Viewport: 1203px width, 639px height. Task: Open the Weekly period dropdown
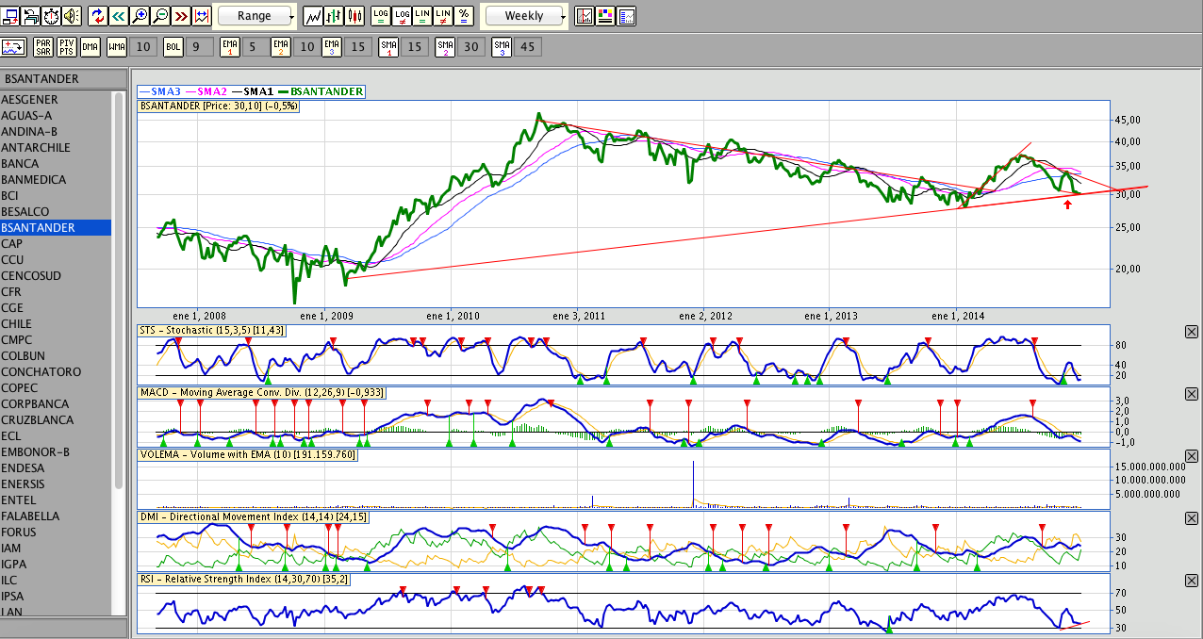[525, 16]
